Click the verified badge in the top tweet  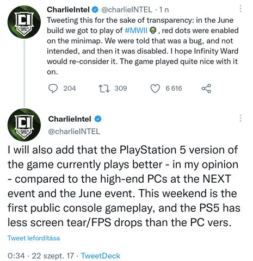[x=95, y=10]
